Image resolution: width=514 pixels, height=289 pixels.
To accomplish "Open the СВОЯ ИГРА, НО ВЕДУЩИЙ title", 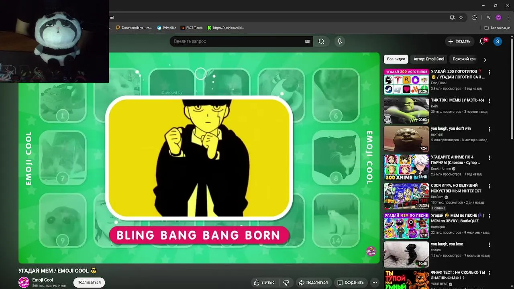I will [456, 188].
